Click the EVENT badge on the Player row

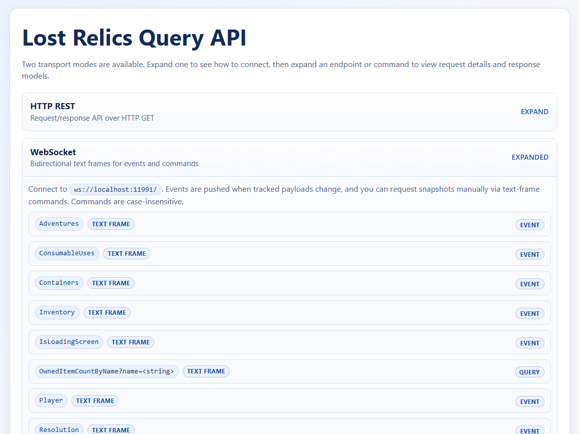[529, 401]
